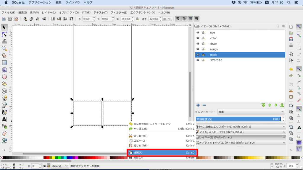This screenshot has width=303, height=170.
Task: Choose コピー(C) in context menu
Action: [x=162, y=141]
